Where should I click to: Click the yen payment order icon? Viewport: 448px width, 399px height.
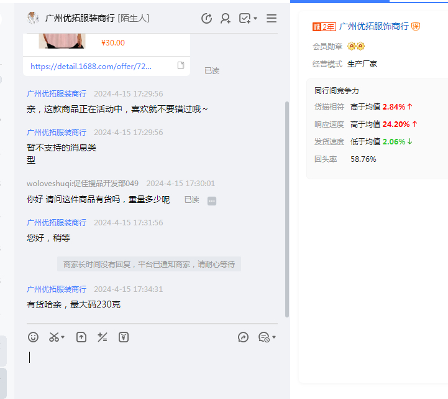pos(124,337)
